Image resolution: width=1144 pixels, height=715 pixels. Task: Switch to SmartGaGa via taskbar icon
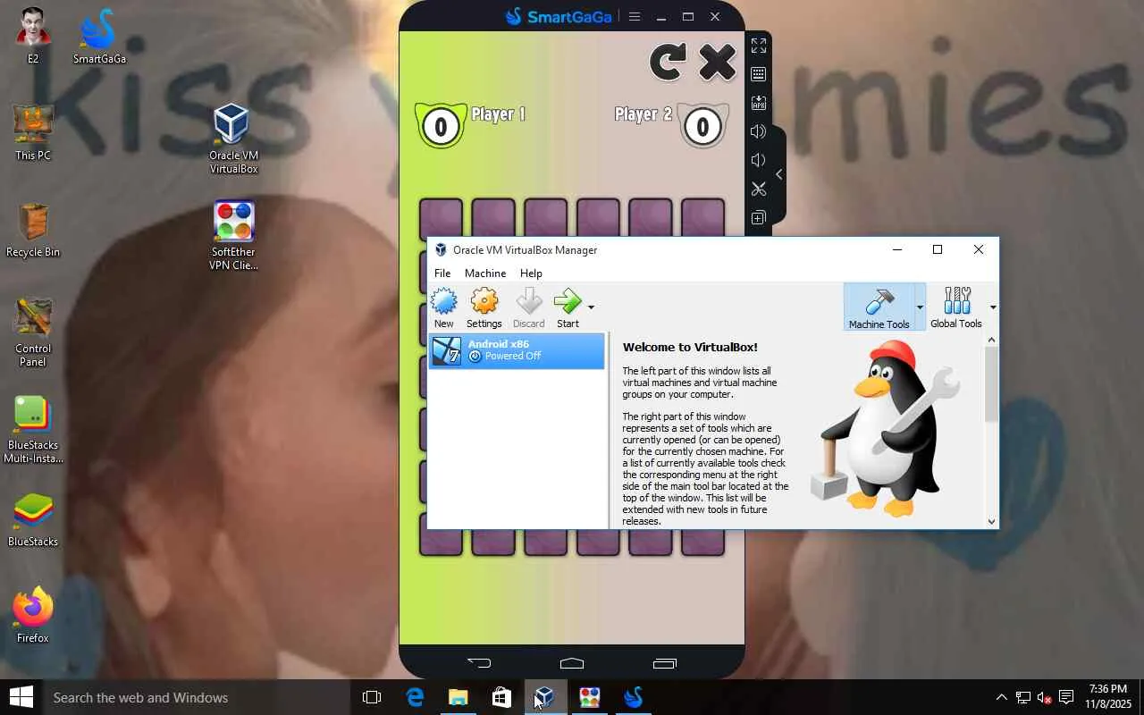[634, 697]
